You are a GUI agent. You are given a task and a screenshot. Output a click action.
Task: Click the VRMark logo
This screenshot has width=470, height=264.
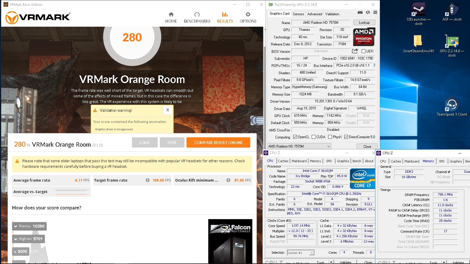(38, 18)
